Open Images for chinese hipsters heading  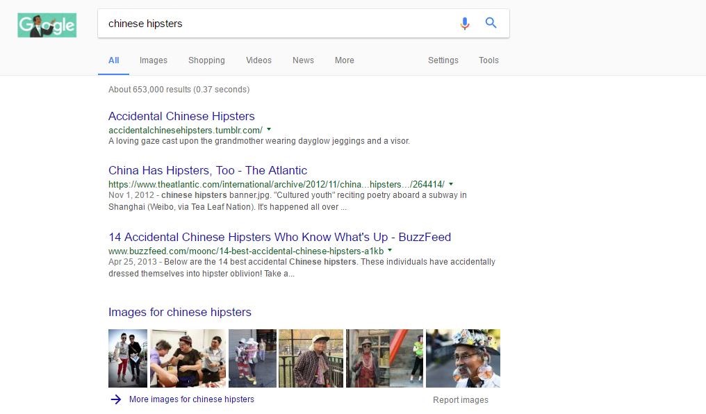pos(180,313)
